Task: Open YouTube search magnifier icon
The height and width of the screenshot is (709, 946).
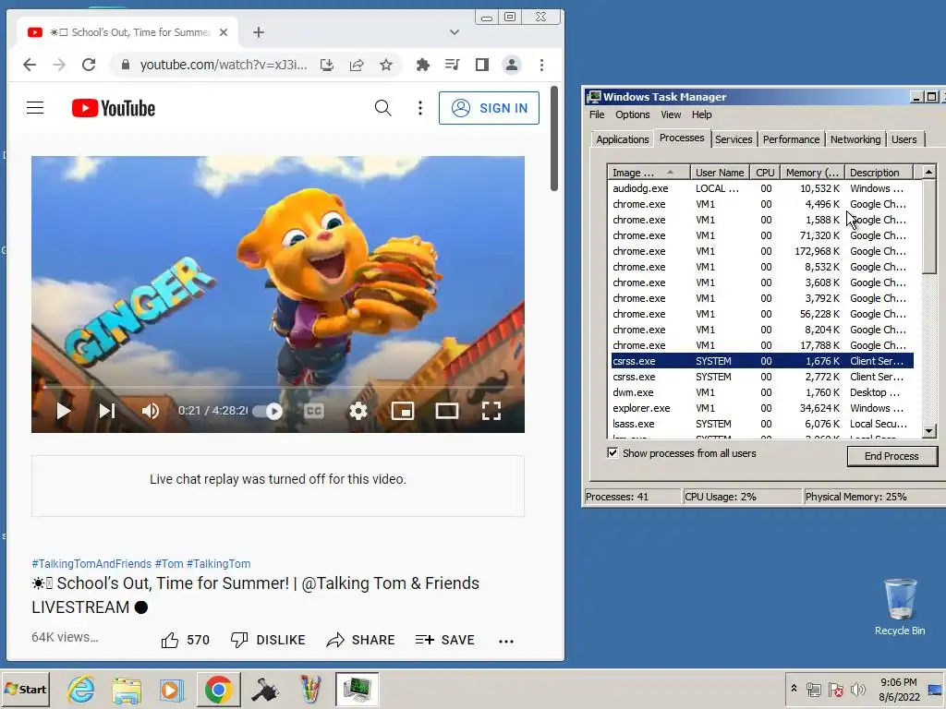Action: click(x=383, y=108)
